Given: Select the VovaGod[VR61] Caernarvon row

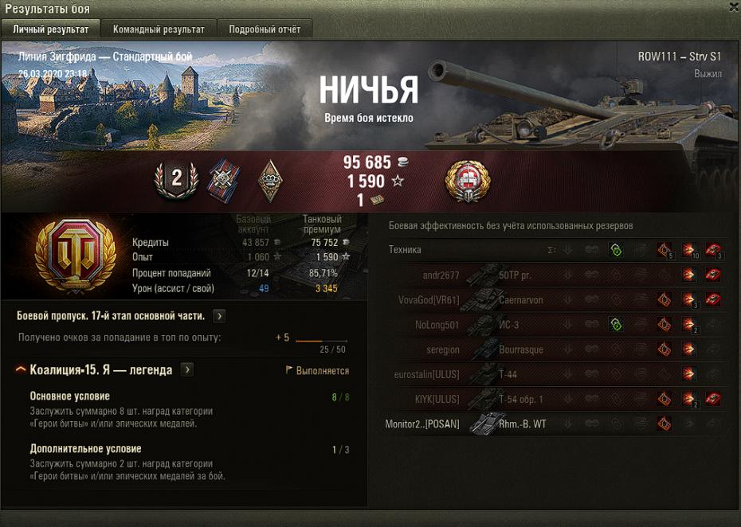Looking at the screenshot, I should pos(555,299).
